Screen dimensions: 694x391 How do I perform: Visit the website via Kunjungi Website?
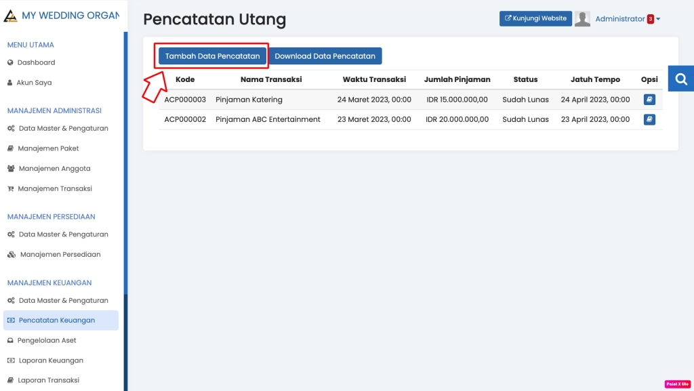535,18
